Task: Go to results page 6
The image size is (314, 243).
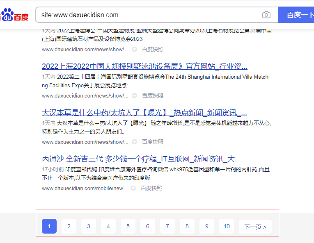Action: [148, 226]
